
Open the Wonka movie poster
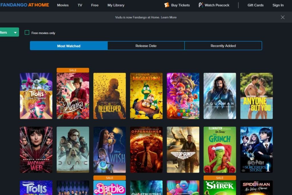[73, 96]
